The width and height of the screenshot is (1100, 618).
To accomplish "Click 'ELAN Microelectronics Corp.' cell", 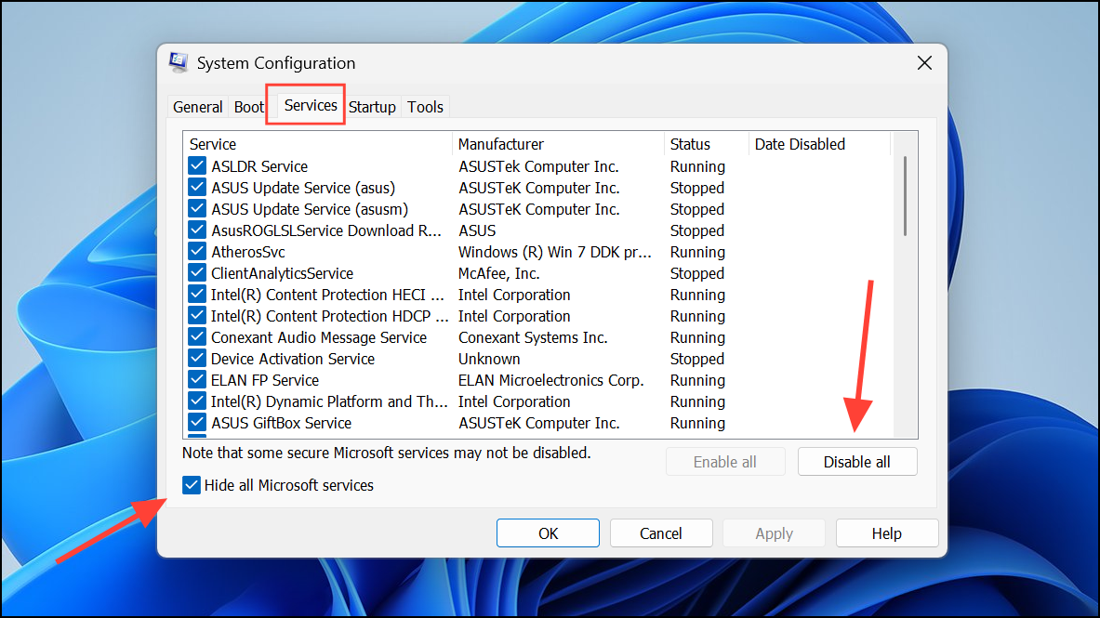I will click(550, 380).
